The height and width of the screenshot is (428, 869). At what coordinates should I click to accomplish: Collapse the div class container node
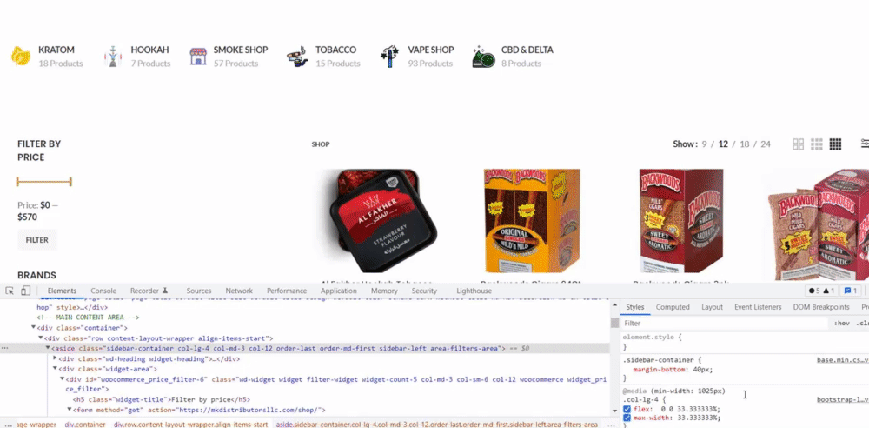point(33,328)
